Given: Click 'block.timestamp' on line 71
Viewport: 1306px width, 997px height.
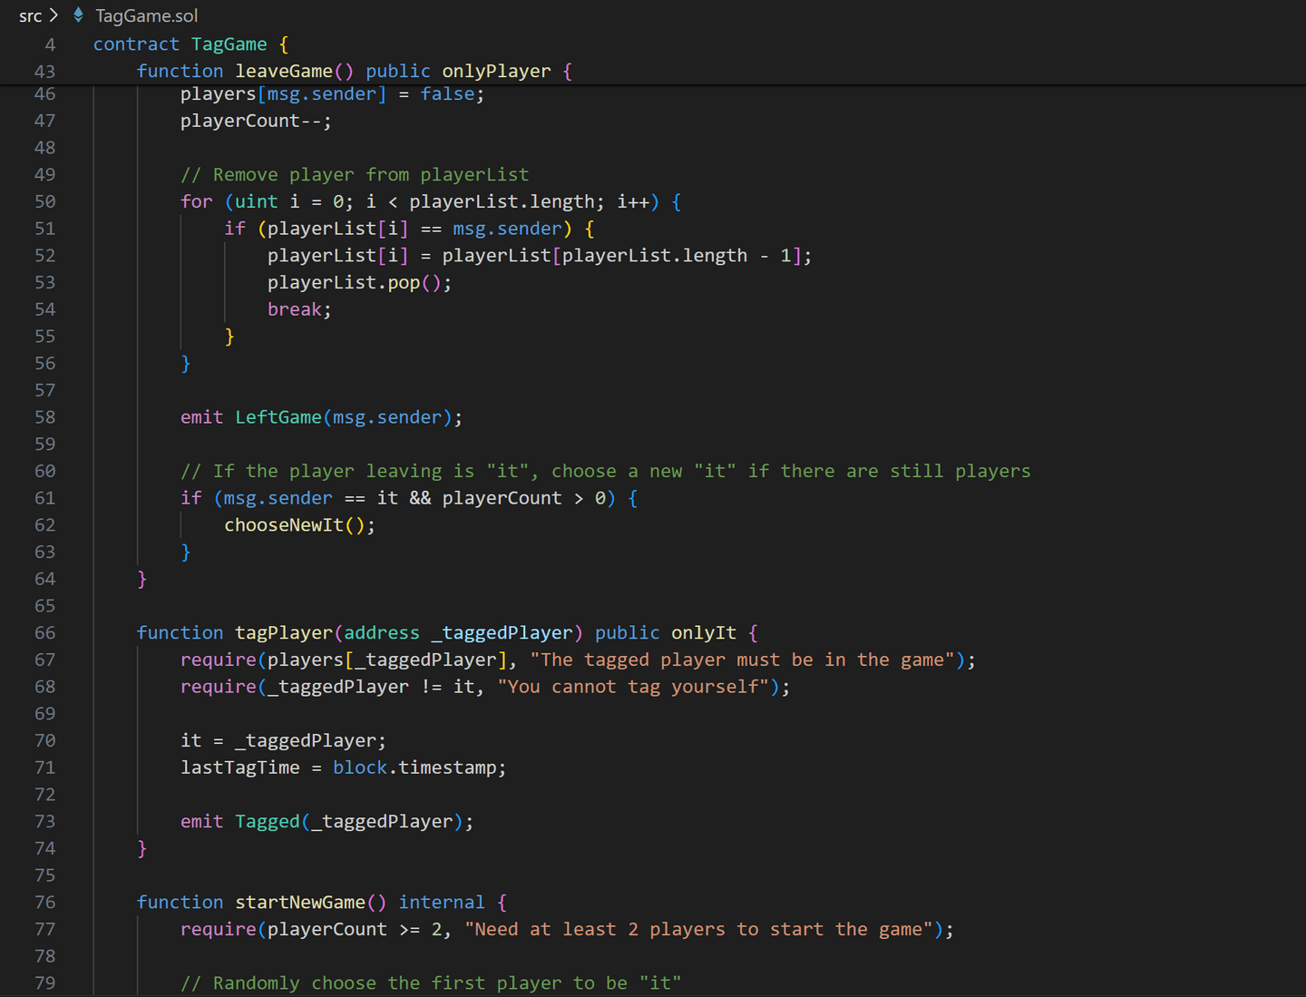Looking at the screenshot, I should coord(414,767).
